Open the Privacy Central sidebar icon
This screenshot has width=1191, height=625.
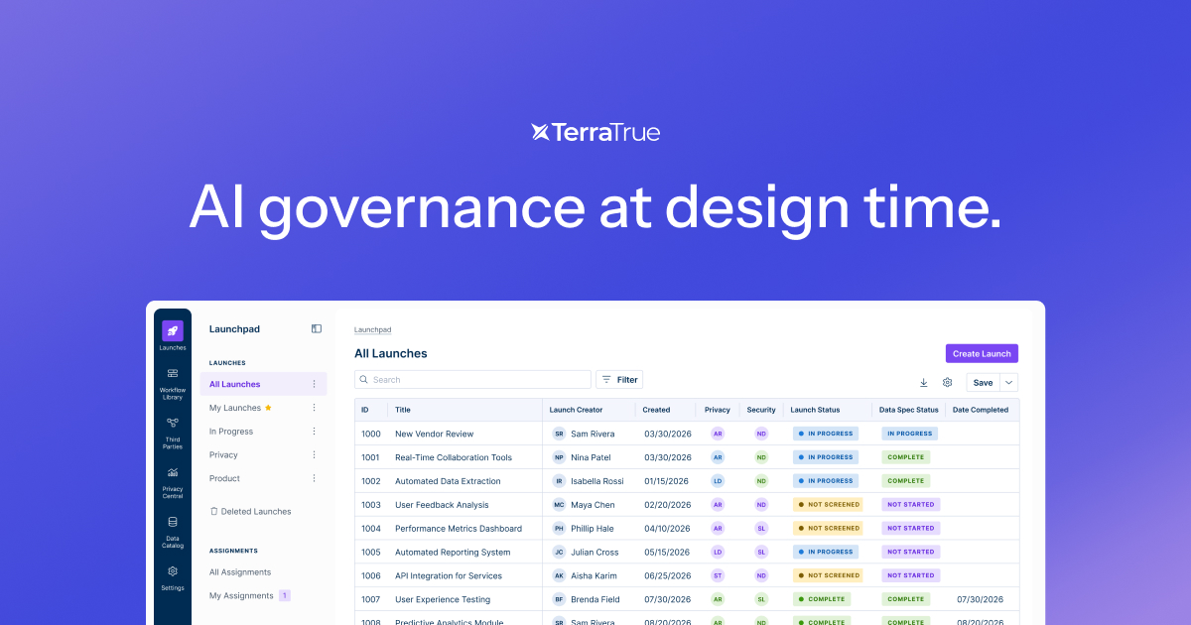[173, 472]
